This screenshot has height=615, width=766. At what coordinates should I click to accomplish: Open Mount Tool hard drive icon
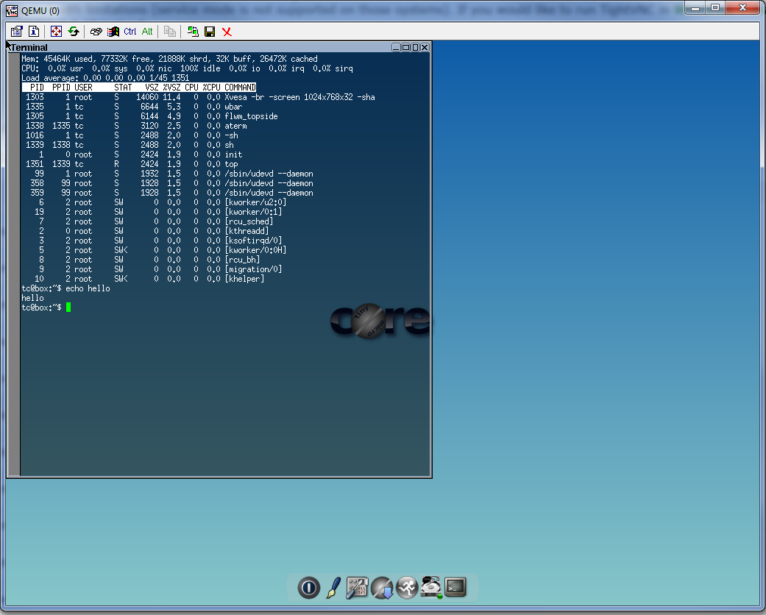(431, 587)
